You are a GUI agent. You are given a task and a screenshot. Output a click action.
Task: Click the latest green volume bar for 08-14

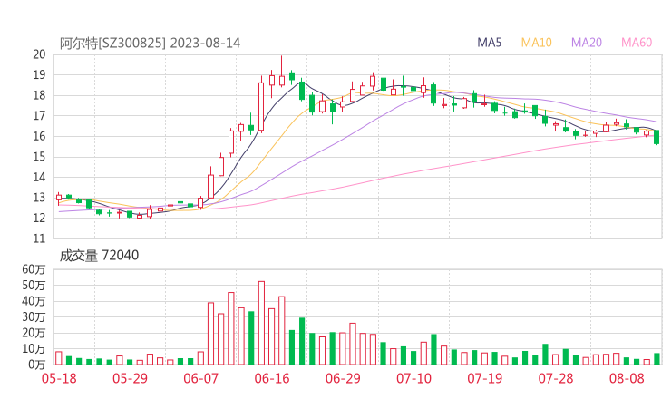[x=656, y=359]
